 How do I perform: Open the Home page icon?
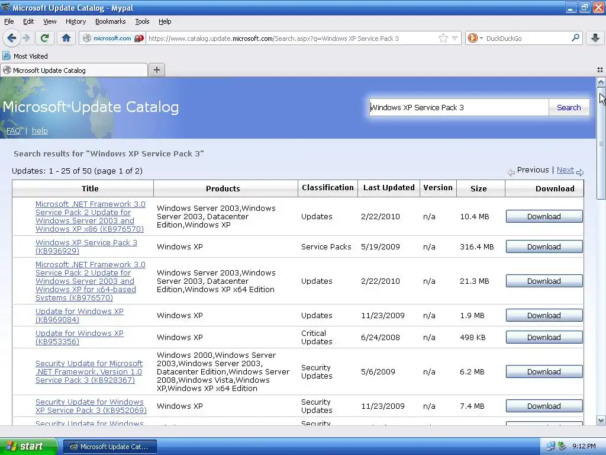click(x=66, y=38)
